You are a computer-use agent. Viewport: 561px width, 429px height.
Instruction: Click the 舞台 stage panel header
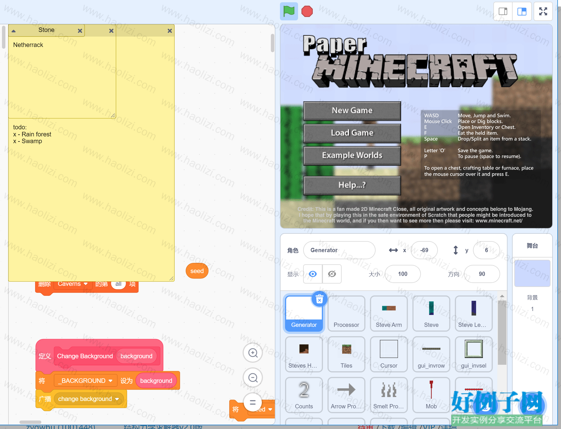pyautogui.click(x=532, y=246)
